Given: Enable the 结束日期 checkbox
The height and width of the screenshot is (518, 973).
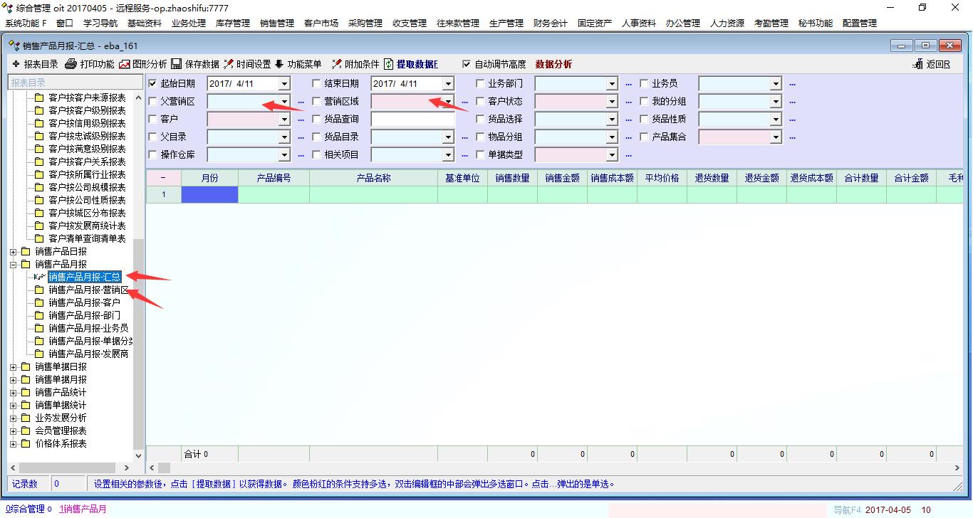Looking at the screenshot, I should coord(317,83).
